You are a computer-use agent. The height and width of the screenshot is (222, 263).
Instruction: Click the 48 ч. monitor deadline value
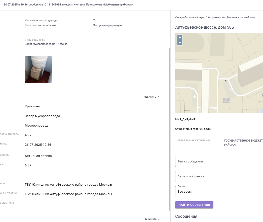[x=28, y=135]
